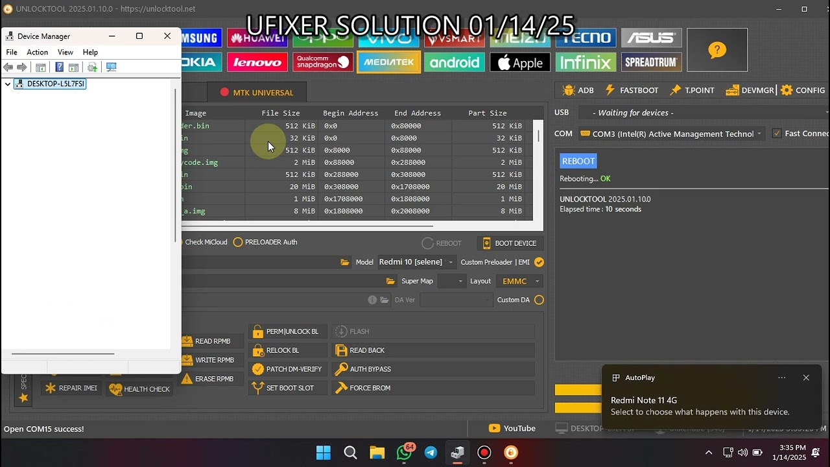Screen dimensions: 830x467
Task: Click Device Manager blue help icon
Action: [60, 67]
